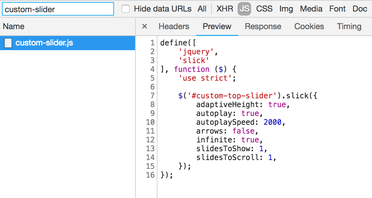This screenshot has width=372, height=198.
Task: Click '#custom-top-slider' selector in code
Action: tap(232, 96)
